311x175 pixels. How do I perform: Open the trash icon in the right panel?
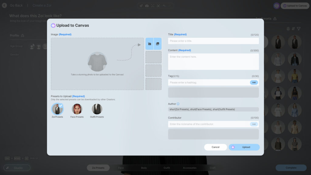[288, 28]
